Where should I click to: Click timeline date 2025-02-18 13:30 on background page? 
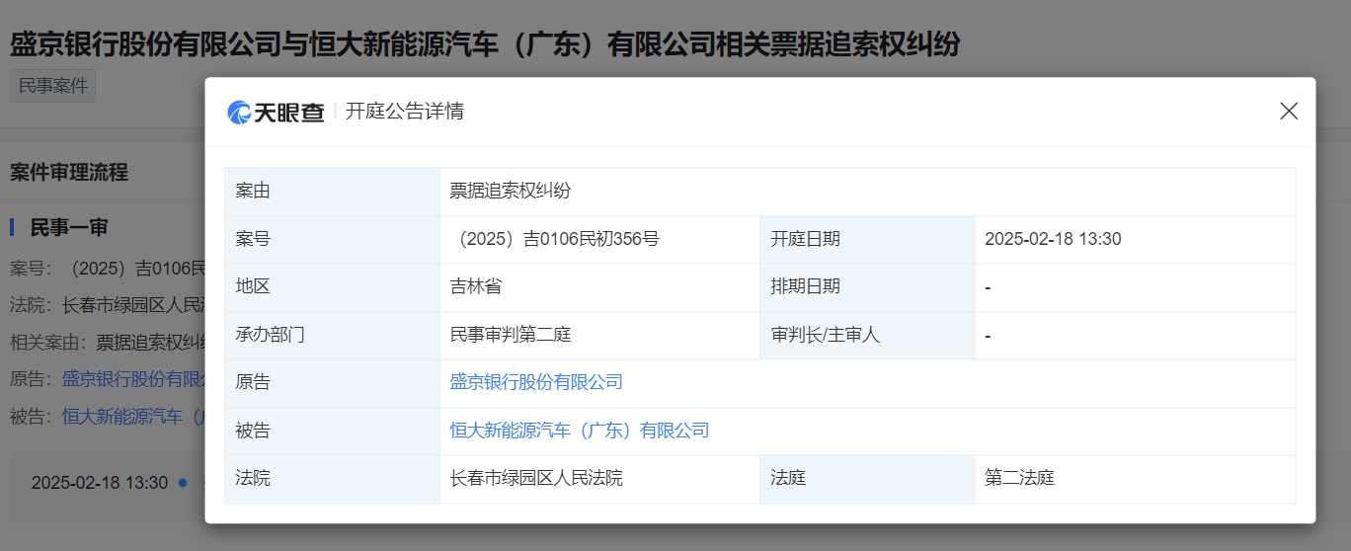pyautogui.click(x=100, y=483)
